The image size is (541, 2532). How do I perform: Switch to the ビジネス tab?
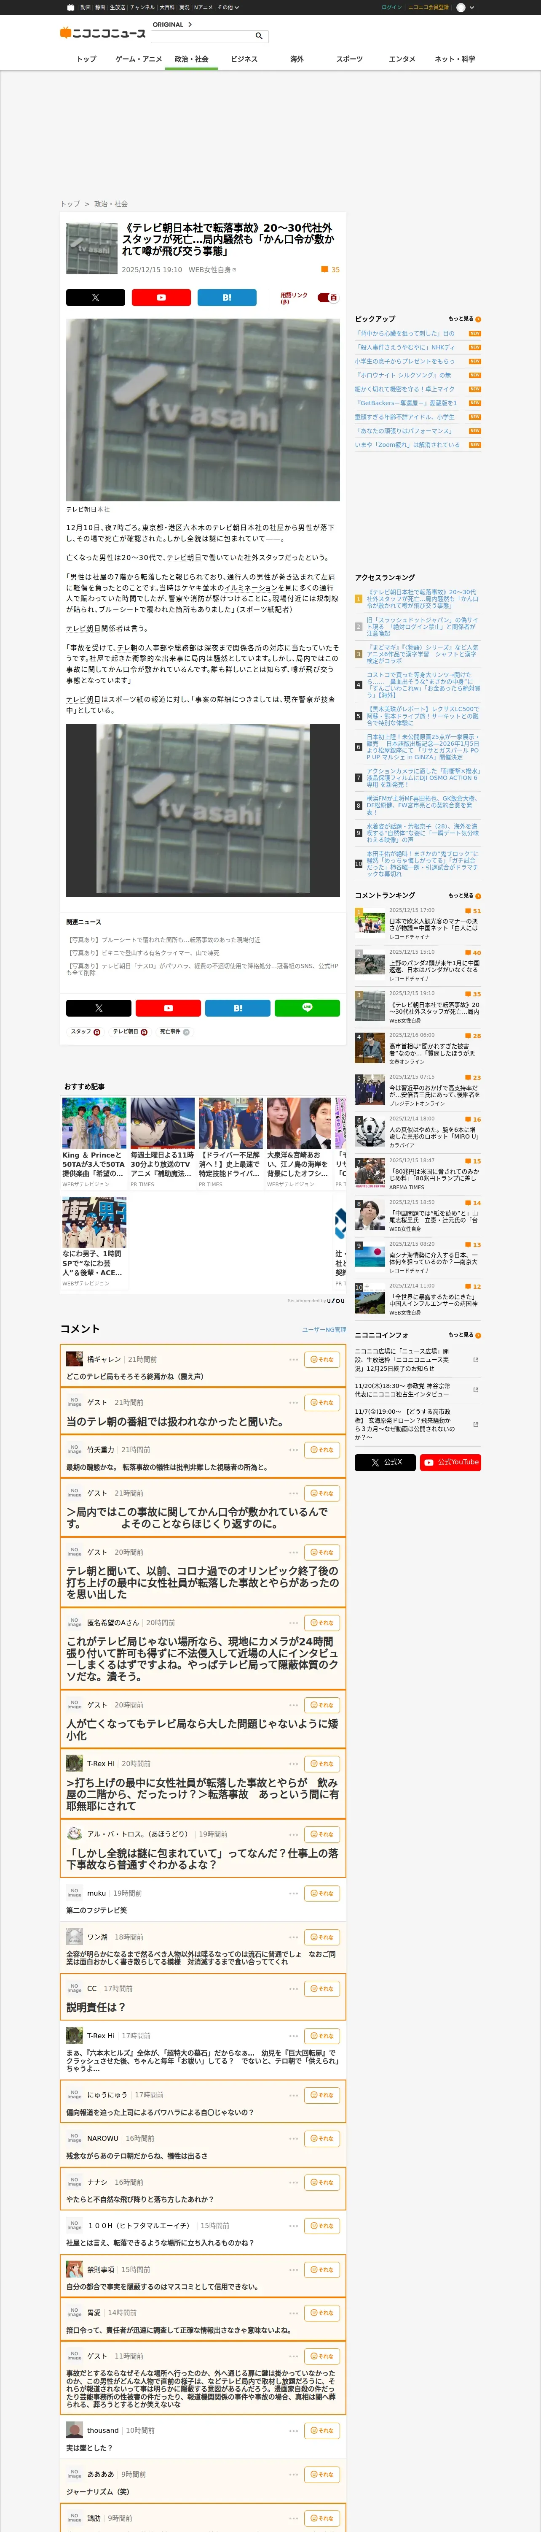tap(244, 59)
